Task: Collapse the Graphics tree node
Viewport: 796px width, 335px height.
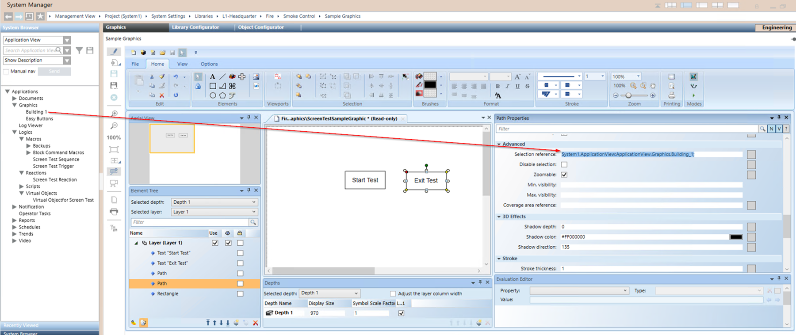Action: coord(15,105)
